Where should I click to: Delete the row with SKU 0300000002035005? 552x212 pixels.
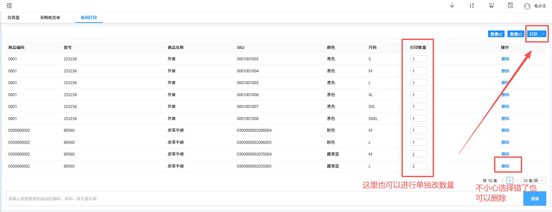click(x=505, y=166)
